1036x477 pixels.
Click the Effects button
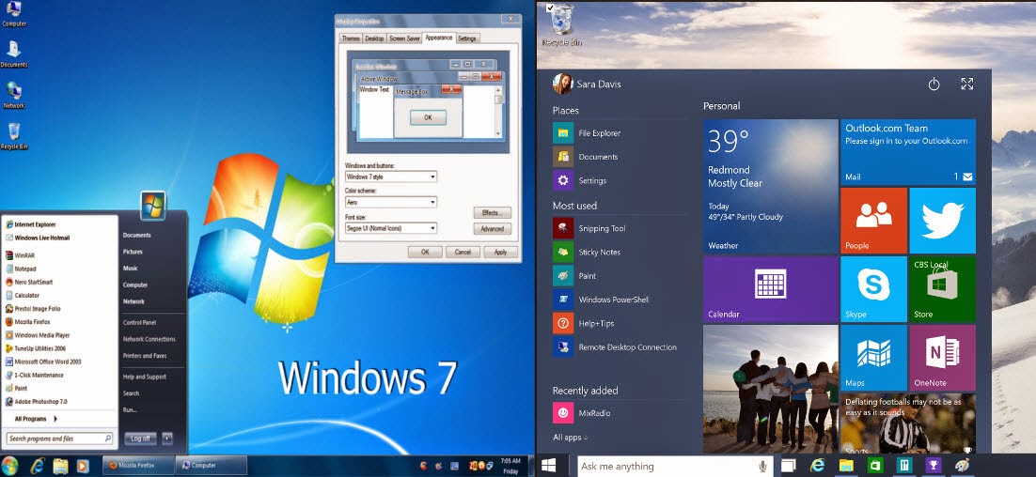tap(493, 213)
